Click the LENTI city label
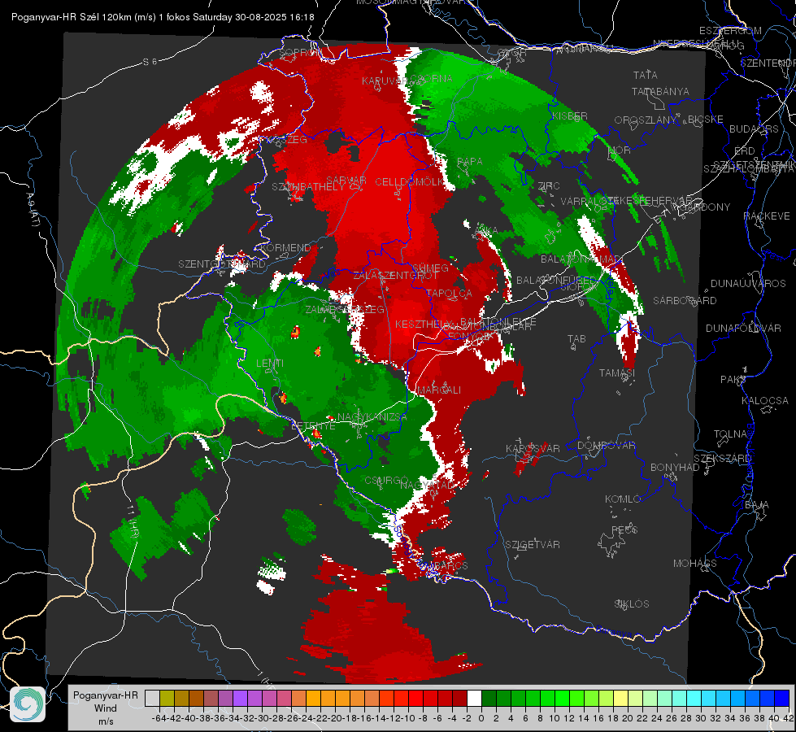The height and width of the screenshot is (732, 796). click(270, 364)
